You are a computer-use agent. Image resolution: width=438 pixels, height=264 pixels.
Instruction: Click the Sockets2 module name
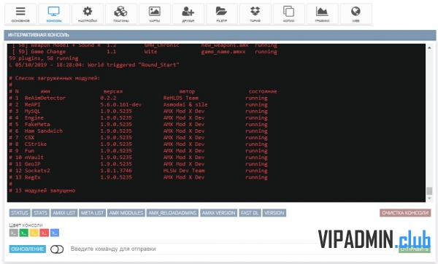point(37,171)
